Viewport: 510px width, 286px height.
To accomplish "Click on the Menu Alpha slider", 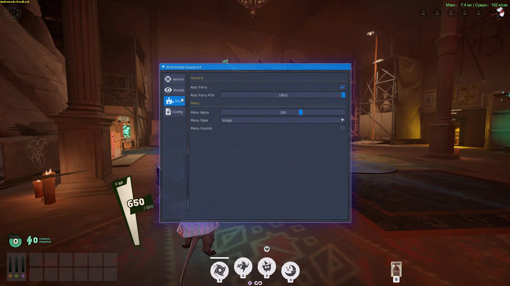I will point(283,112).
